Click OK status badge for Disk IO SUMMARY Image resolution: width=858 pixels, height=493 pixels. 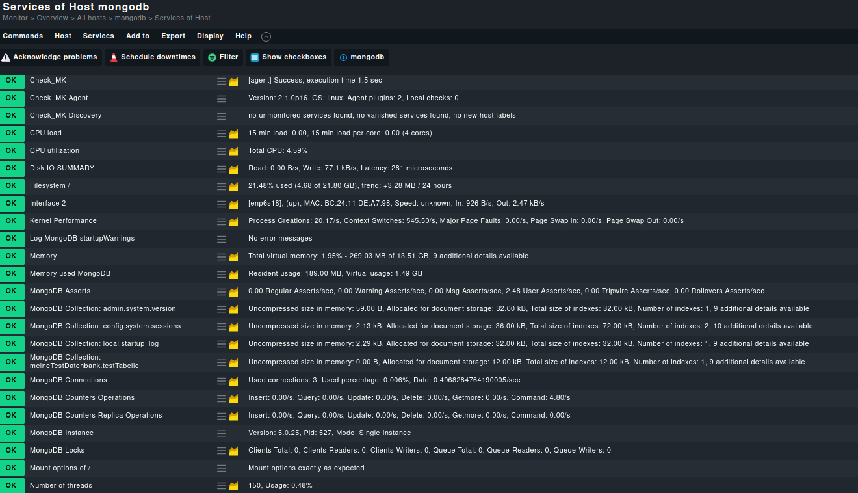[11, 168]
